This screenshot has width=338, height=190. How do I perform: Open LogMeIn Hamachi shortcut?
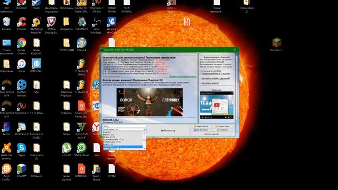[x=21, y=88]
